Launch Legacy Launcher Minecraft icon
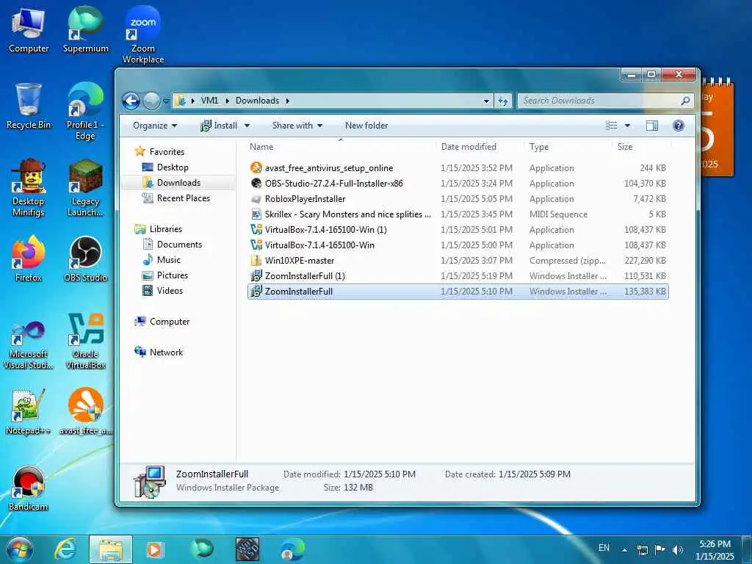Screen dimensions: 752x564 click(x=85, y=188)
